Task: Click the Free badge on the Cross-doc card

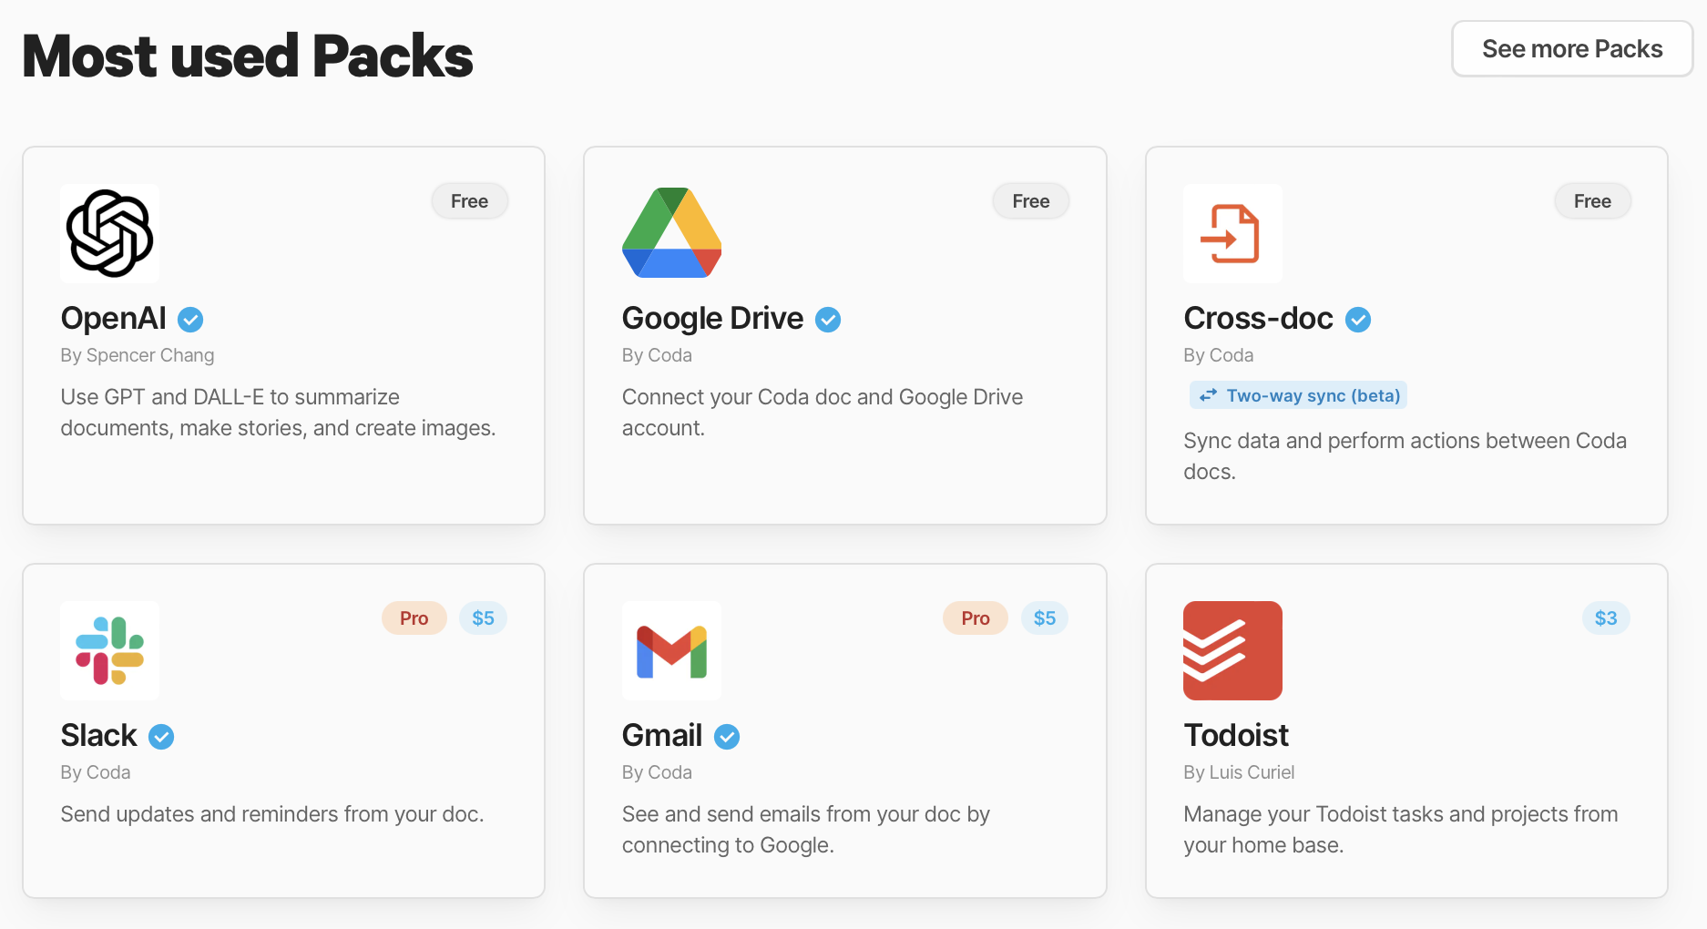Action: click(1592, 200)
